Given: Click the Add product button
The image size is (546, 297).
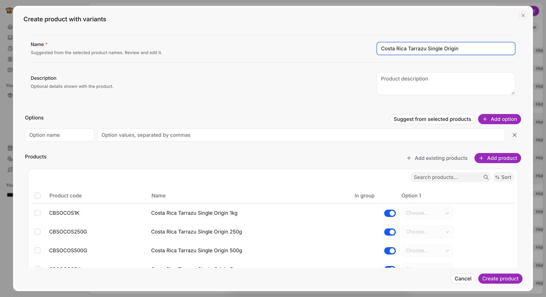Looking at the screenshot, I should (x=497, y=158).
